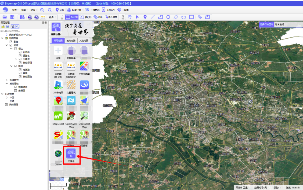Screen dimensions: 303x190
Task: Expand the 兴趣点 tree node
Action: [x=16, y=59]
